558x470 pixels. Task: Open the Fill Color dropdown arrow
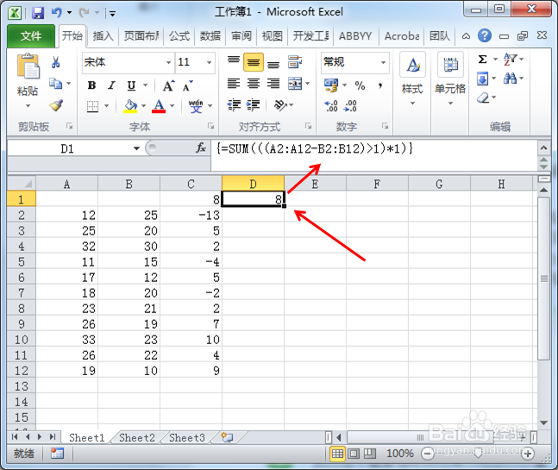pyautogui.click(x=144, y=106)
